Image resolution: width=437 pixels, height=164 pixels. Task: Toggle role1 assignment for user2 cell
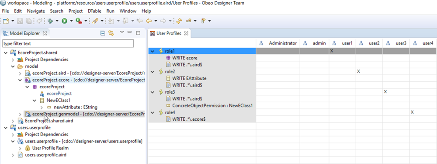(369, 51)
